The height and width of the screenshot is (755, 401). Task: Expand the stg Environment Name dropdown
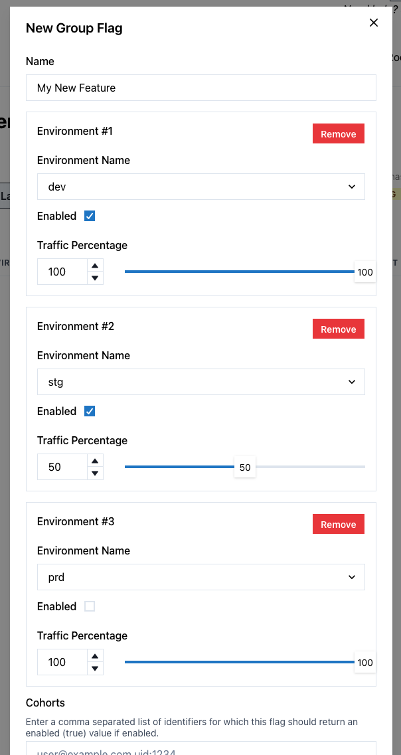(x=200, y=382)
